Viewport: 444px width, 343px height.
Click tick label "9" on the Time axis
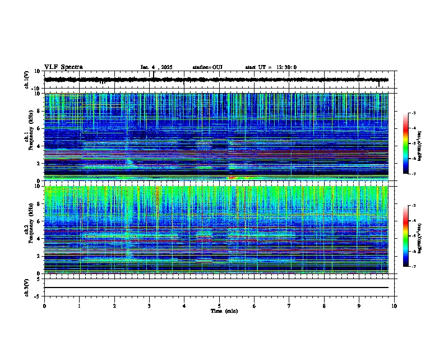point(359,306)
